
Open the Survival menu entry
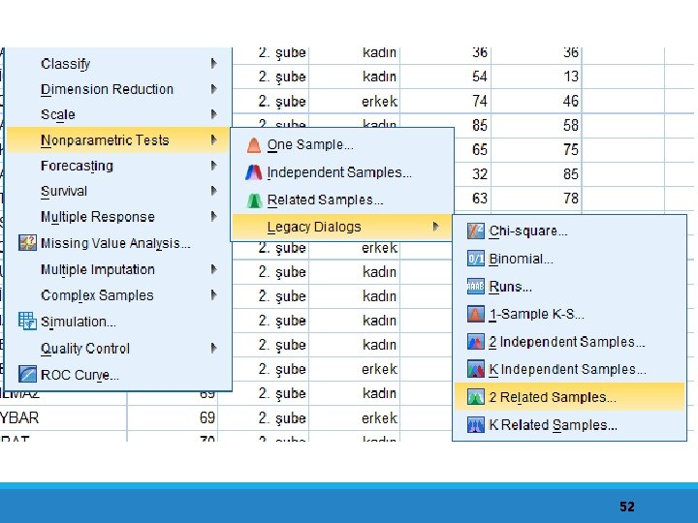[x=118, y=191]
